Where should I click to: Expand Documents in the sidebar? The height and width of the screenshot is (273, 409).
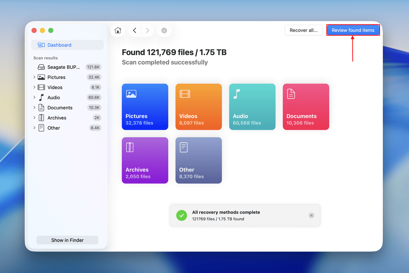[x=34, y=108]
